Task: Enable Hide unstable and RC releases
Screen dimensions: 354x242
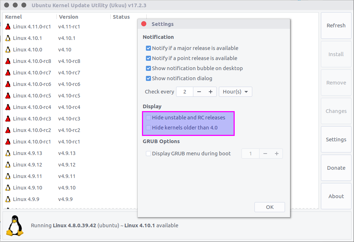Action: [x=148, y=118]
